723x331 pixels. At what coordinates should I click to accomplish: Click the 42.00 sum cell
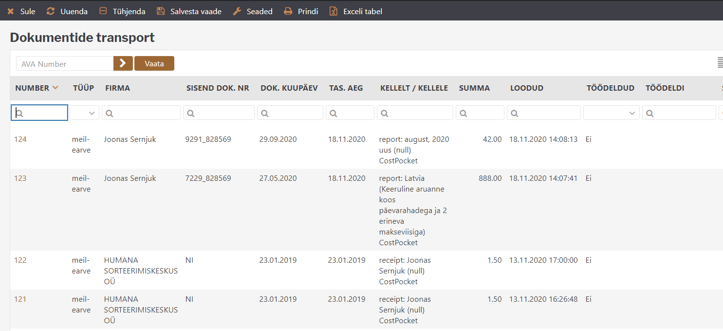[492, 139]
